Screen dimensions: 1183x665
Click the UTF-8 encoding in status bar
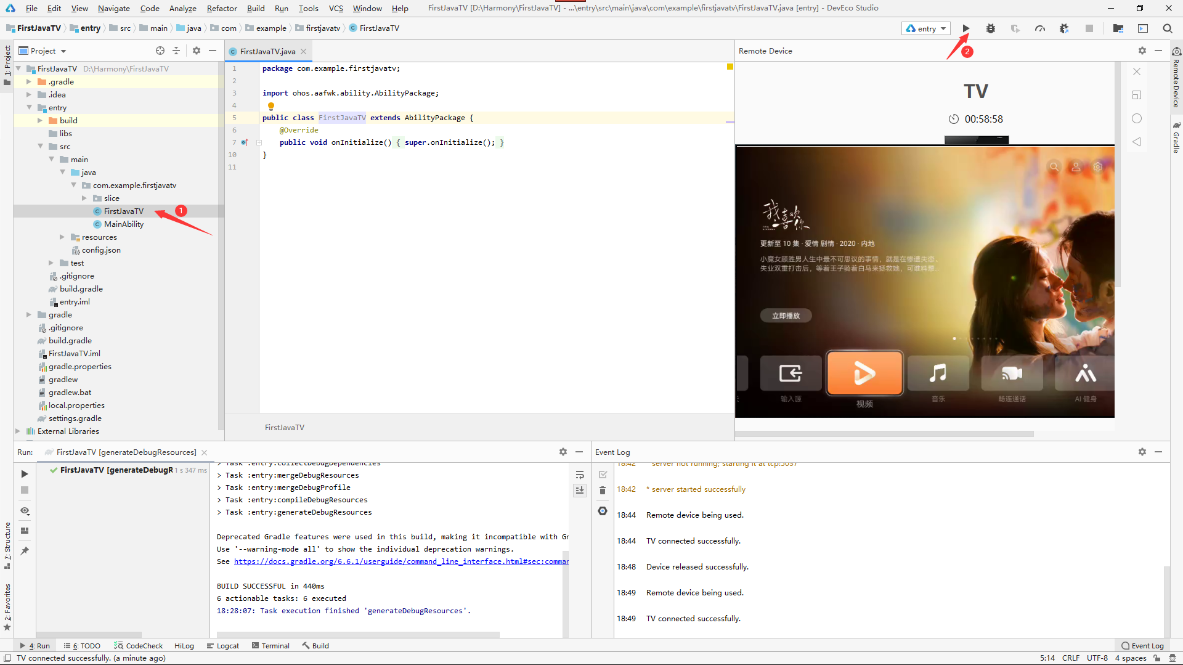coord(1097,658)
